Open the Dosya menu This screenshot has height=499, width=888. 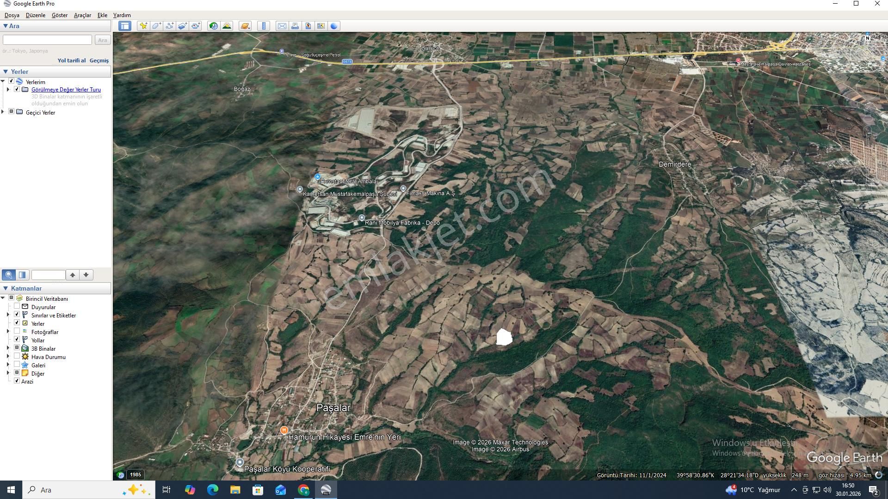pos(12,15)
